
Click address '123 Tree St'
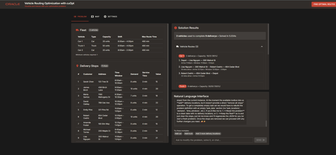[x=103, y=82]
